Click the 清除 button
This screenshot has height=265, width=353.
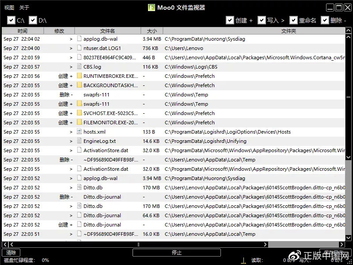[x=11, y=253]
